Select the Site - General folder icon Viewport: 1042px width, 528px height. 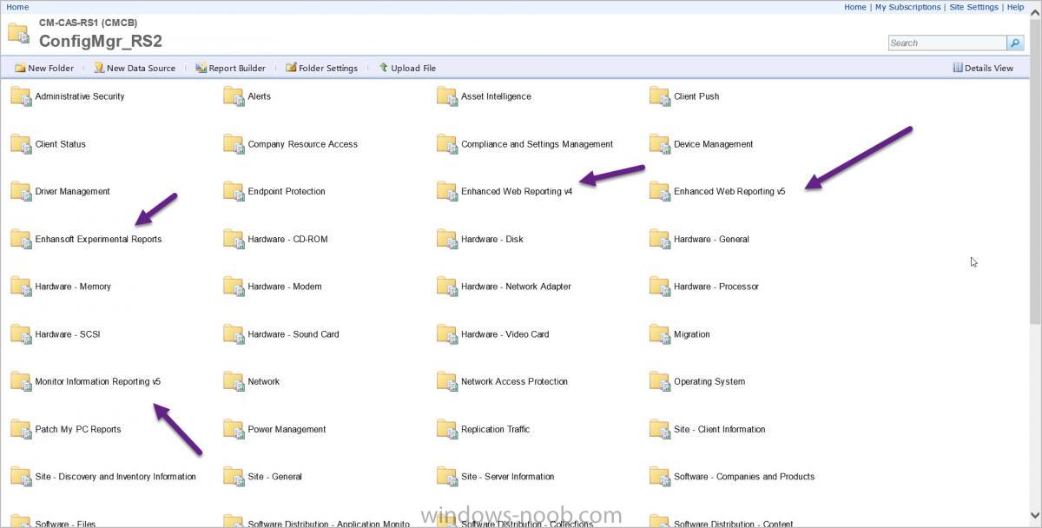pyautogui.click(x=234, y=477)
